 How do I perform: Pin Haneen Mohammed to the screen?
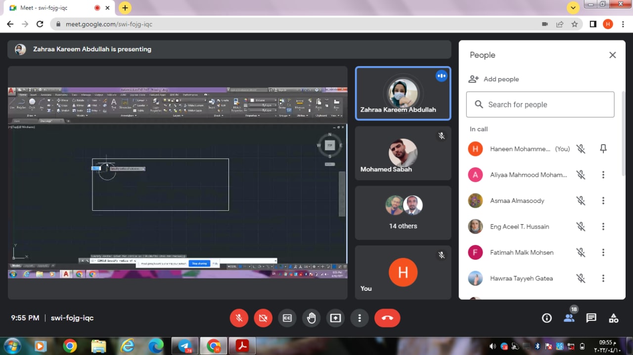click(x=603, y=149)
